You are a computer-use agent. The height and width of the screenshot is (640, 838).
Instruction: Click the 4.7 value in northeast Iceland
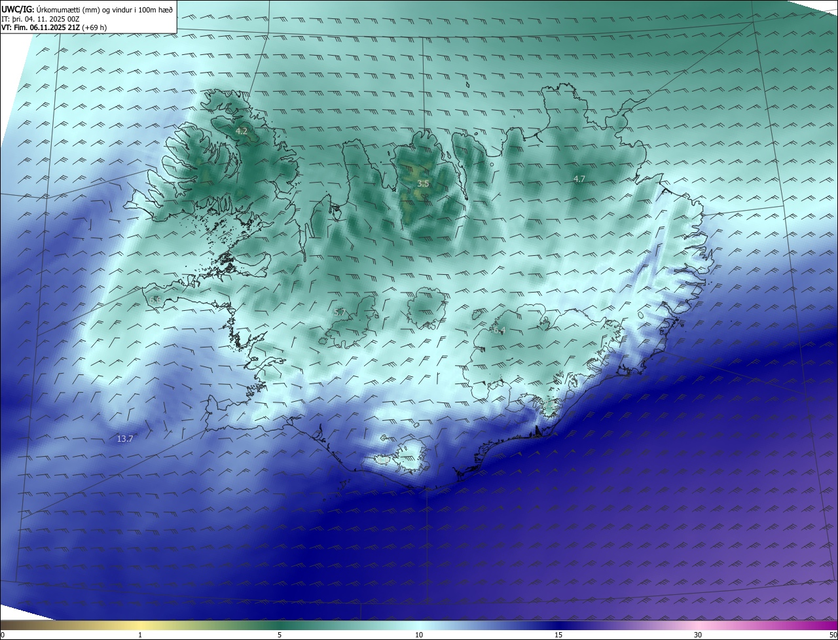click(x=579, y=179)
